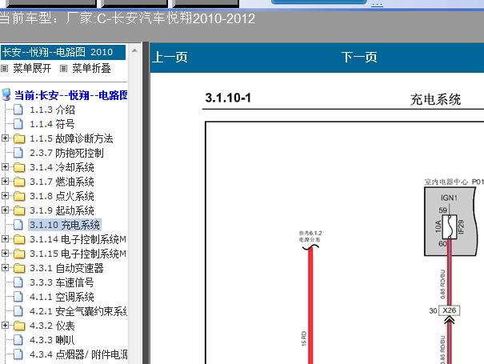This screenshot has width=484, height=364.
Task: Expand 3.1.14 电子控制系统 folder
Action: [x=5, y=238]
